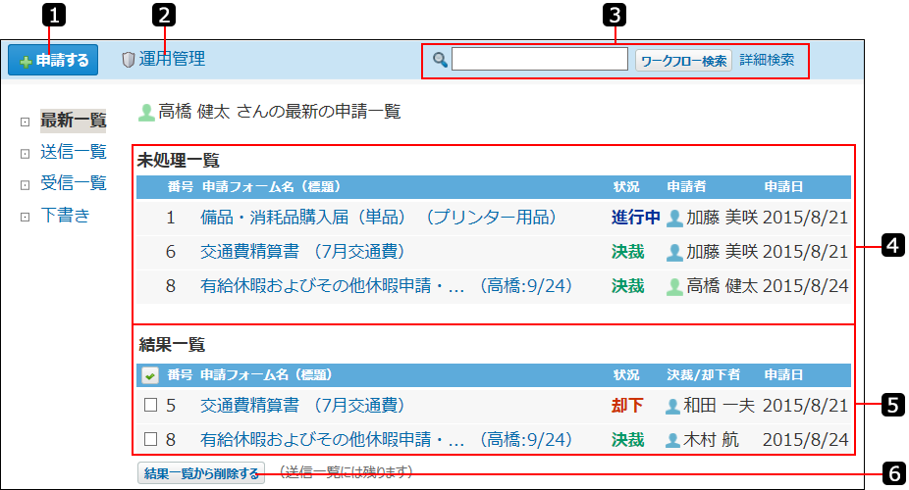The width and height of the screenshot is (909, 490).
Task: Click the 申請する button
Action: (x=53, y=60)
